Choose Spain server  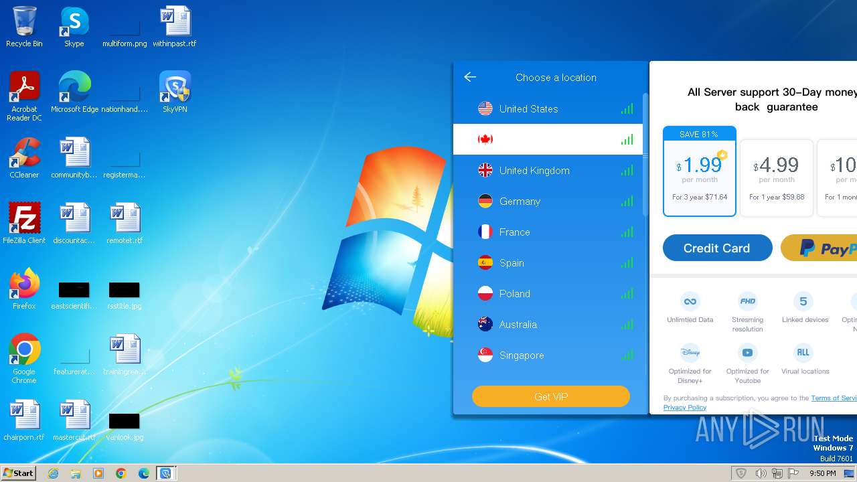pyautogui.click(x=548, y=262)
